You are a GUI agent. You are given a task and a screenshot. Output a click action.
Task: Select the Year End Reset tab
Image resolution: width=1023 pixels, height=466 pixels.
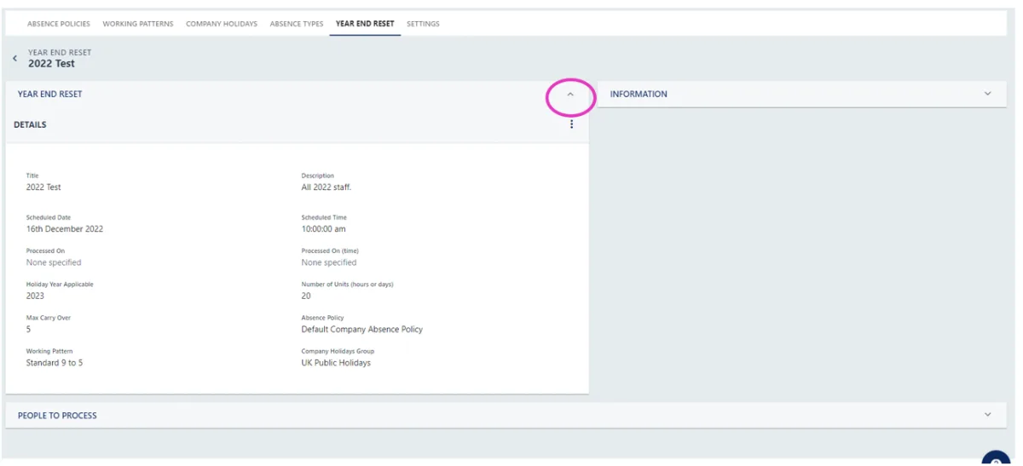coord(365,24)
